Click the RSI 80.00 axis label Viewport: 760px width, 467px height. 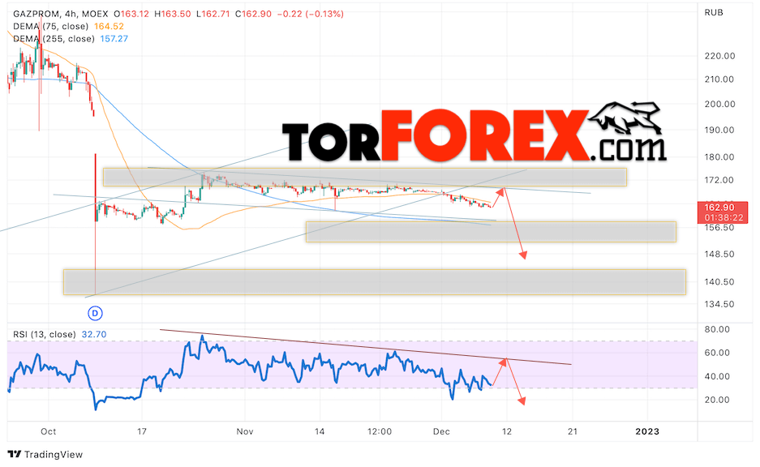[x=717, y=329]
